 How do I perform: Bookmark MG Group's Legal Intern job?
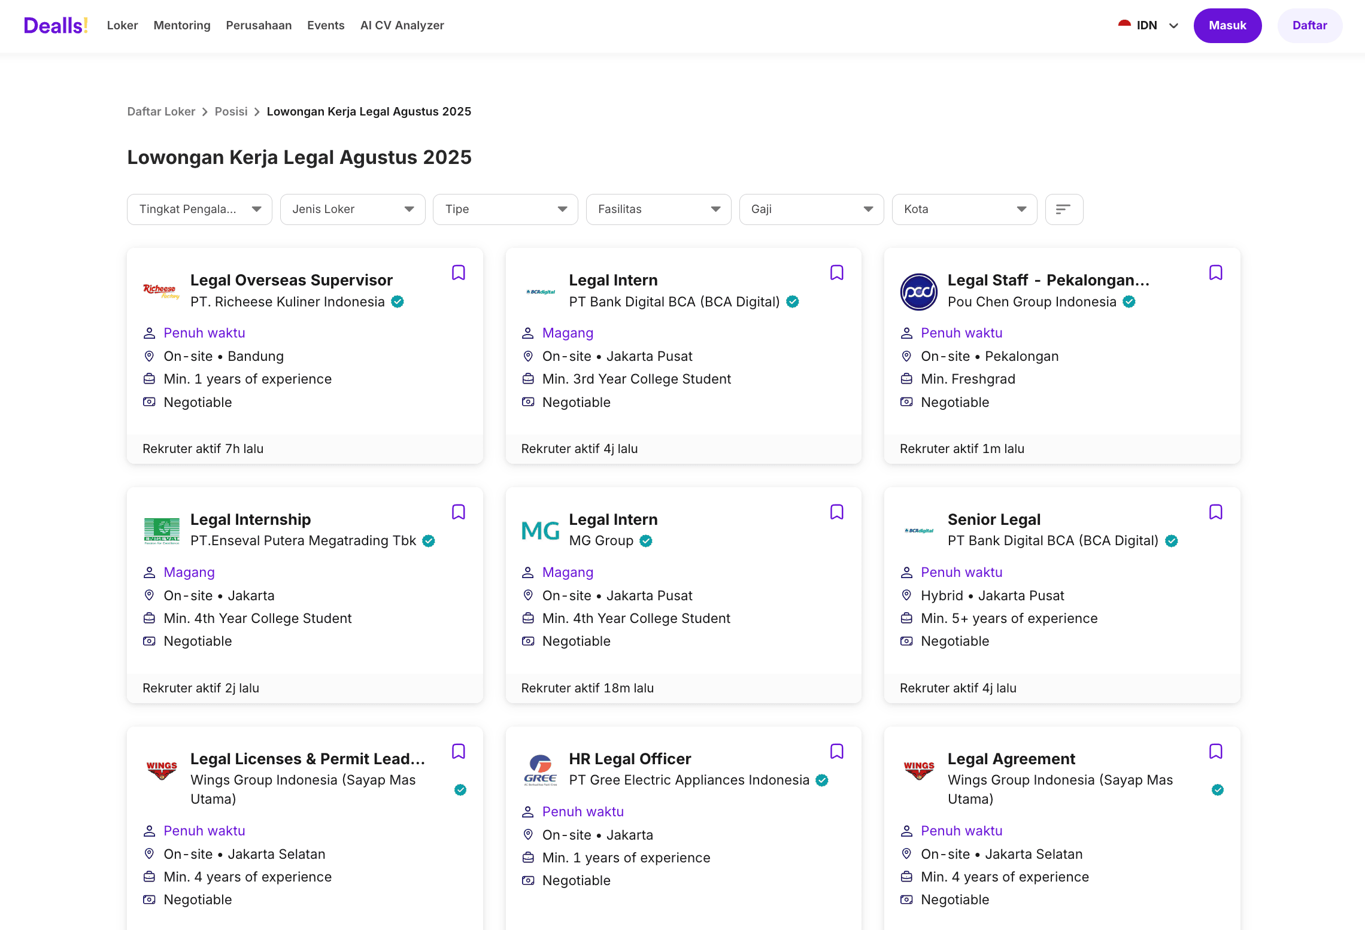[x=837, y=512]
